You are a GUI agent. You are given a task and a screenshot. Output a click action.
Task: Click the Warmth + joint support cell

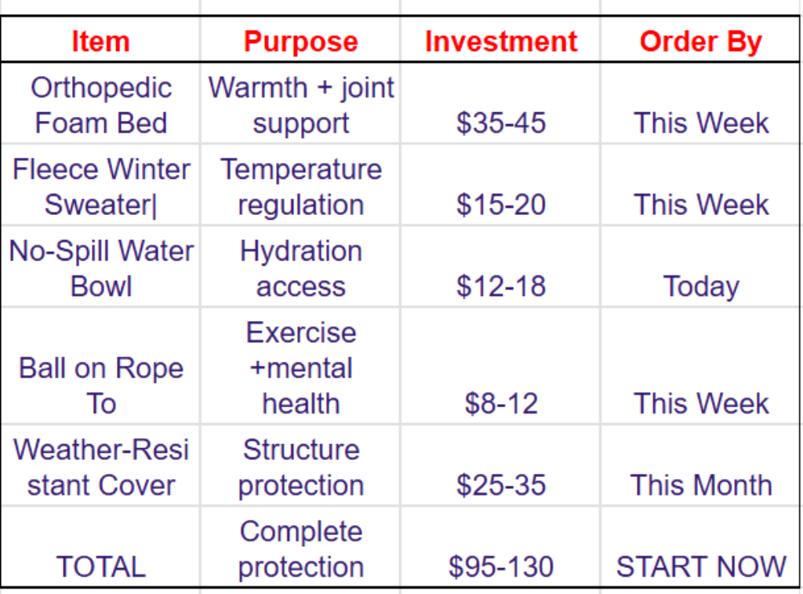pyautogui.click(x=300, y=104)
